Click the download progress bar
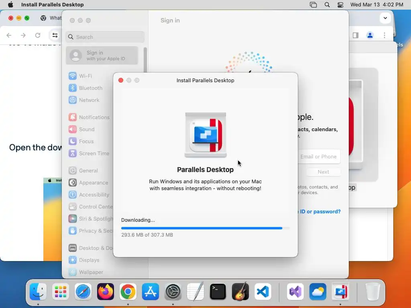The image size is (411, 308). tap(205, 228)
